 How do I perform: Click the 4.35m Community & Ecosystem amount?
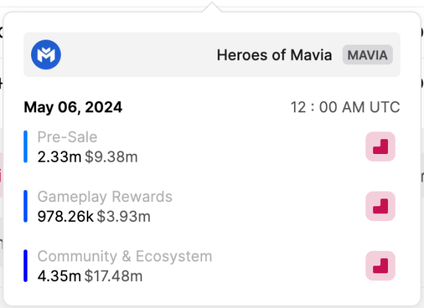click(x=59, y=276)
